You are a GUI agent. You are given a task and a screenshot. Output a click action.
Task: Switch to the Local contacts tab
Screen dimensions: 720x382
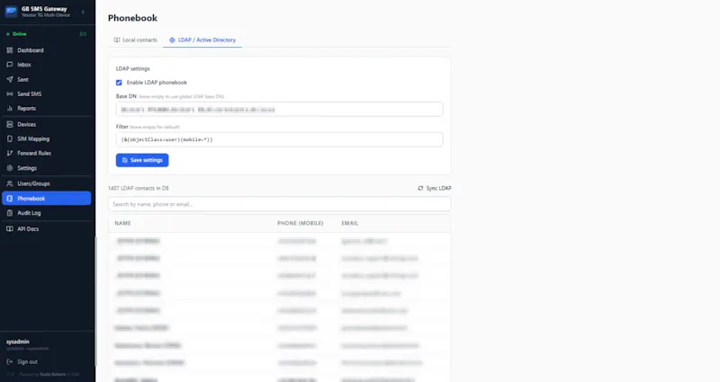pos(136,40)
